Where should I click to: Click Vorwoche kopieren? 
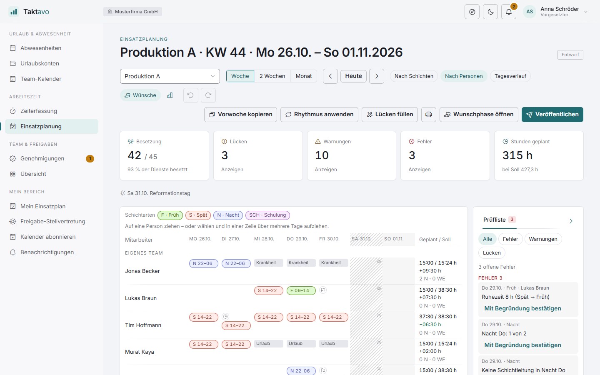coord(240,115)
